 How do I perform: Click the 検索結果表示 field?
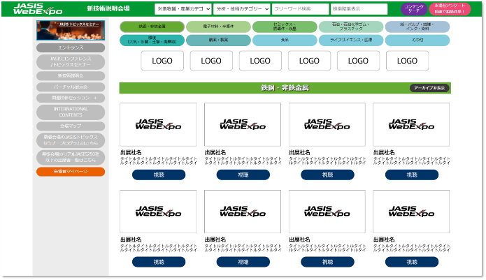coord(359,9)
